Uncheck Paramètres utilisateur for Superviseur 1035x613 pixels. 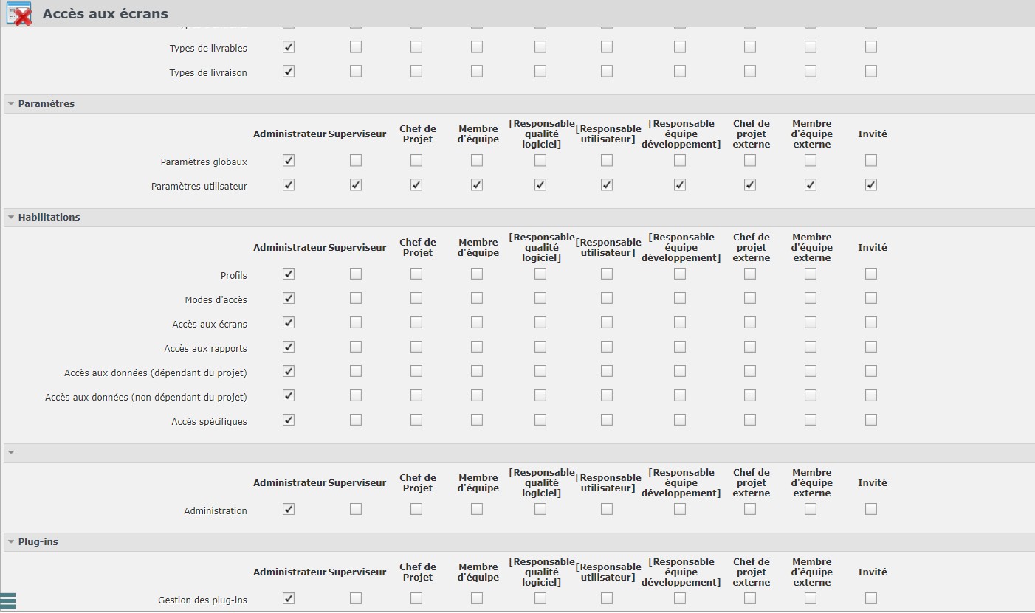(x=356, y=184)
